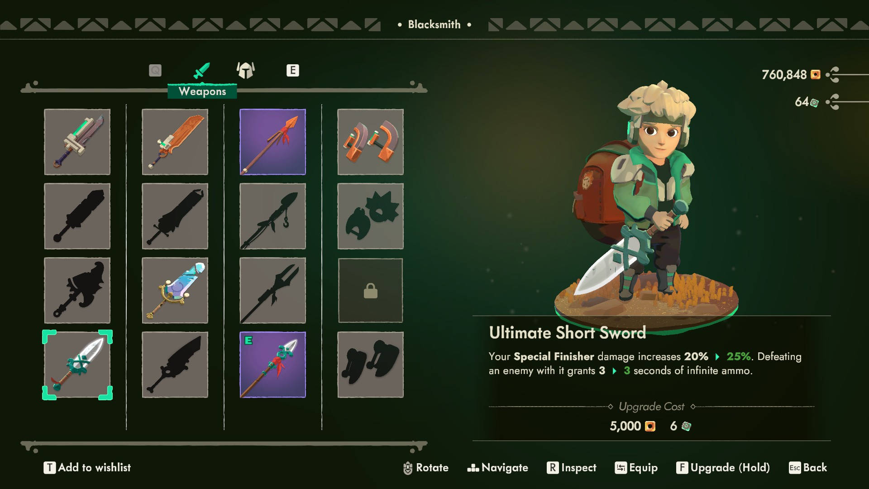The width and height of the screenshot is (869, 489).
Task: Select the silhouetted spiked flail weapon
Action: (x=370, y=216)
